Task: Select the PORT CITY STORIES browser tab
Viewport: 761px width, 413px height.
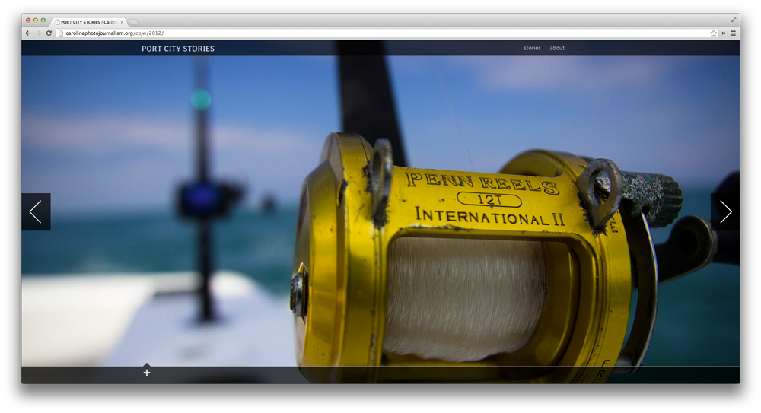Action: click(89, 22)
